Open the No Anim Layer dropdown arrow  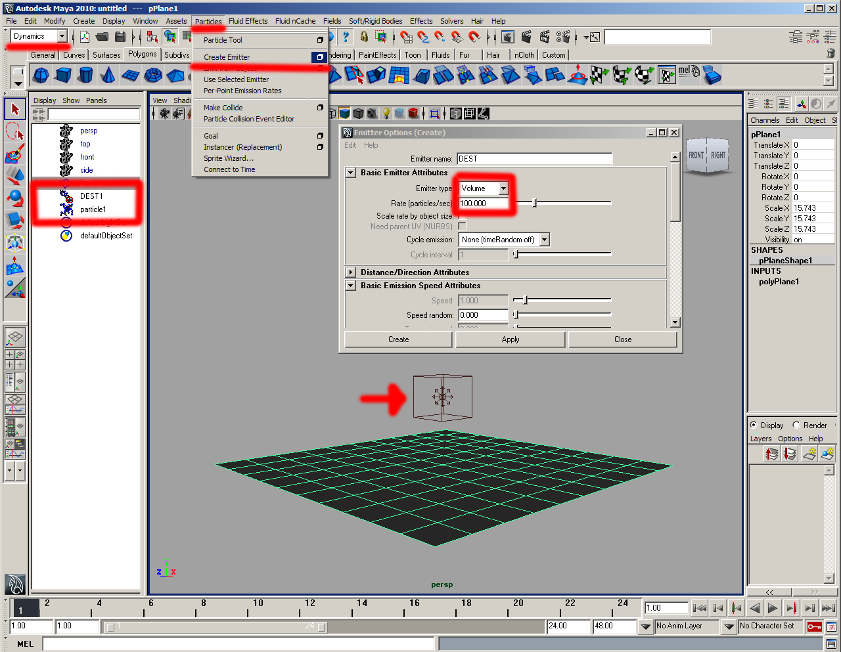pos(646,627)
